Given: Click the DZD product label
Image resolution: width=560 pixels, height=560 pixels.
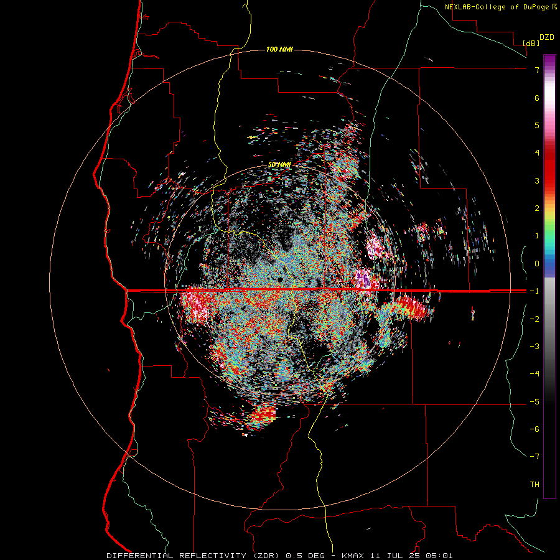Looking at the screenshot, I should (547, 37).
